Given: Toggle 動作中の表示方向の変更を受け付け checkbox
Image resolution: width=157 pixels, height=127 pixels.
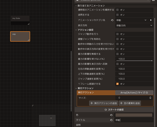Looking at the screenshot, I should 117,49.
